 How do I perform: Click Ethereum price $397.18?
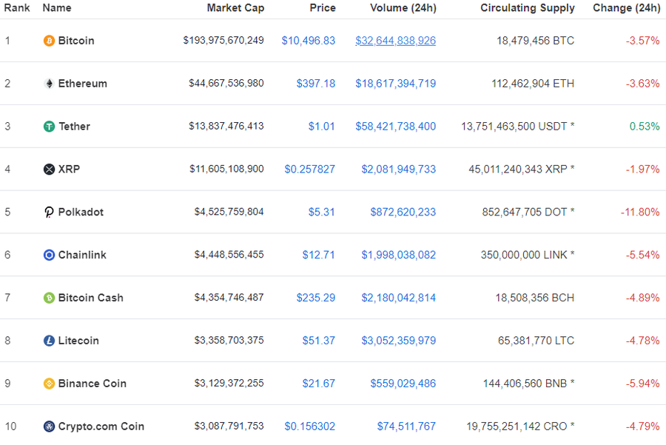[316, 84]
